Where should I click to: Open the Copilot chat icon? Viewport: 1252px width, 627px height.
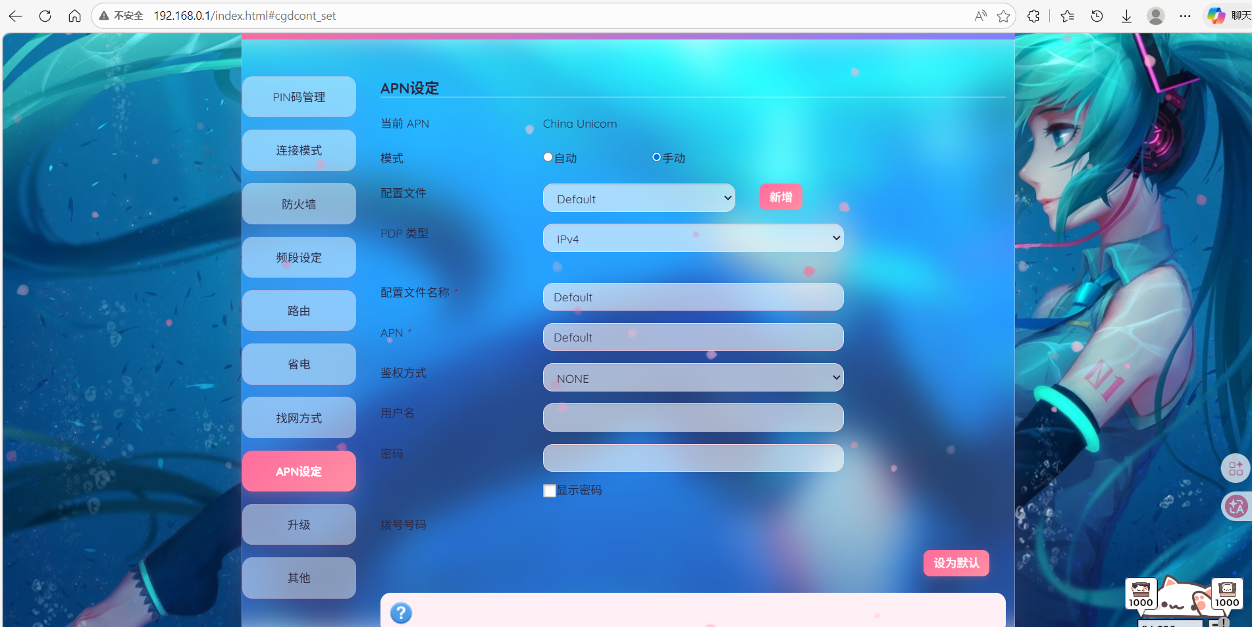pos(1216,16)
